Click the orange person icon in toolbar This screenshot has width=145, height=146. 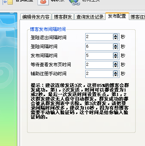point(43,2)
